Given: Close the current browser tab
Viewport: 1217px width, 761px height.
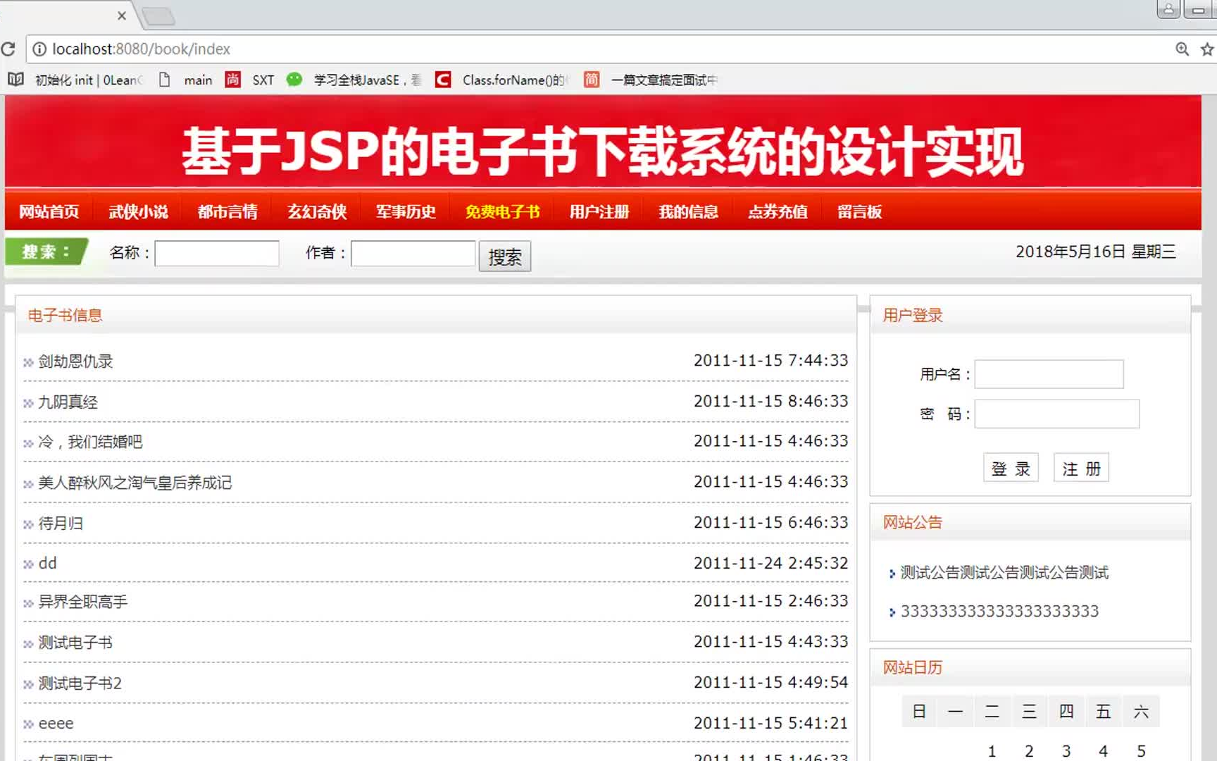Looking at the screenshot, I should [122, 16].
